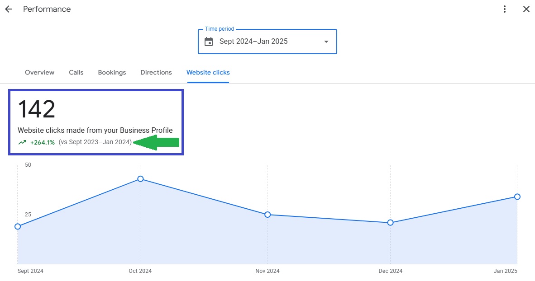The width and height of the screenshot is (535, 281).
Task: Go to the Directions tab
Action: [156, 73]
